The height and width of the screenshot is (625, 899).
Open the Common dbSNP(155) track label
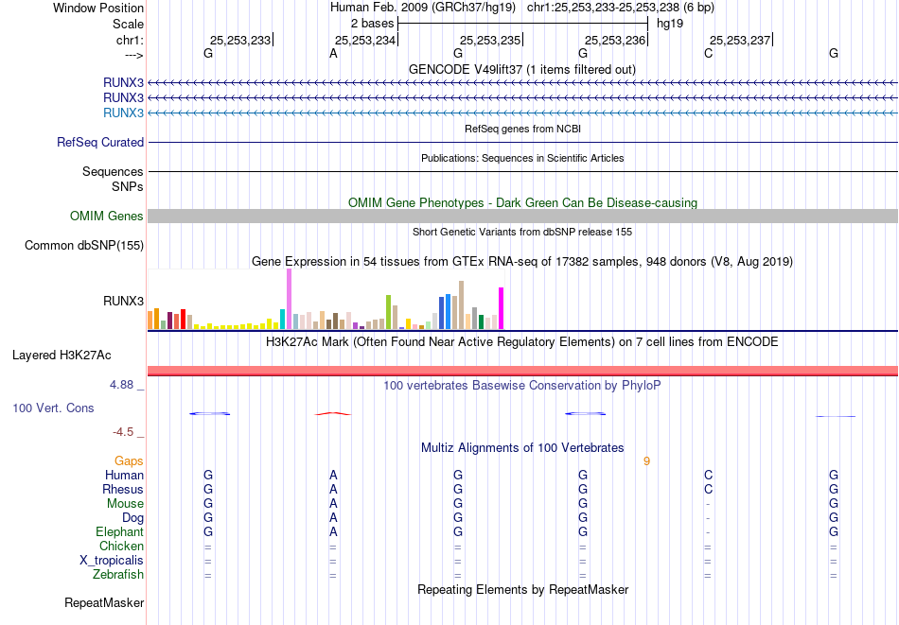pyautogui.click(x=84, y=245)
